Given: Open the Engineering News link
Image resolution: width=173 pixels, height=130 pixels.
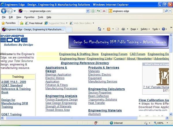Looking at the screenshot, I should click(72, 59).
